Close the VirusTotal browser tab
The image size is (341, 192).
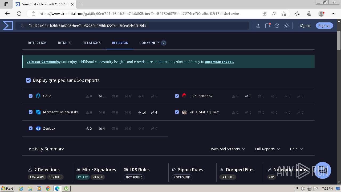pos(72,4)
